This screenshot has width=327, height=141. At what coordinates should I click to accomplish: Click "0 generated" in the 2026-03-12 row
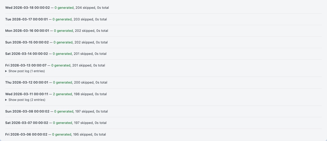point(62,83)
